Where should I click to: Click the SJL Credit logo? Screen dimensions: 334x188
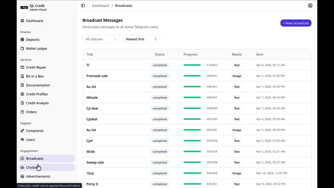point(24,8)
